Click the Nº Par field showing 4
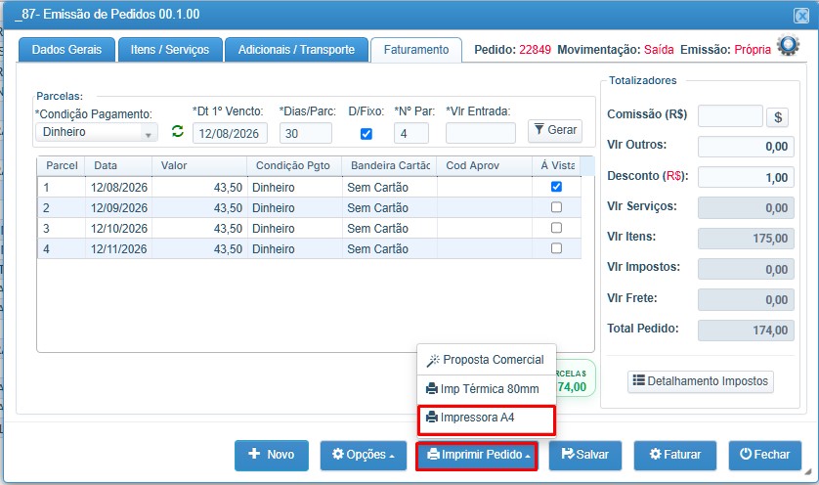 point(411,133)
